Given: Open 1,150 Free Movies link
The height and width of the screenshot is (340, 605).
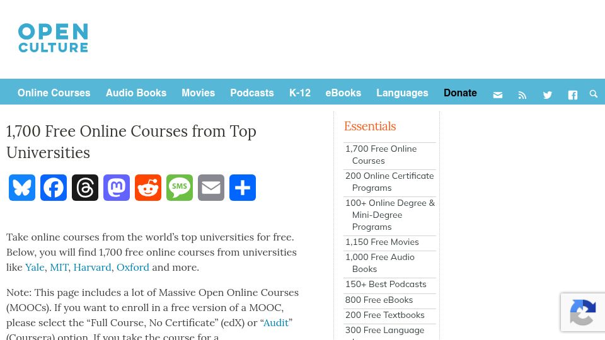Looking at the screenshot, I should coord(382,242).
